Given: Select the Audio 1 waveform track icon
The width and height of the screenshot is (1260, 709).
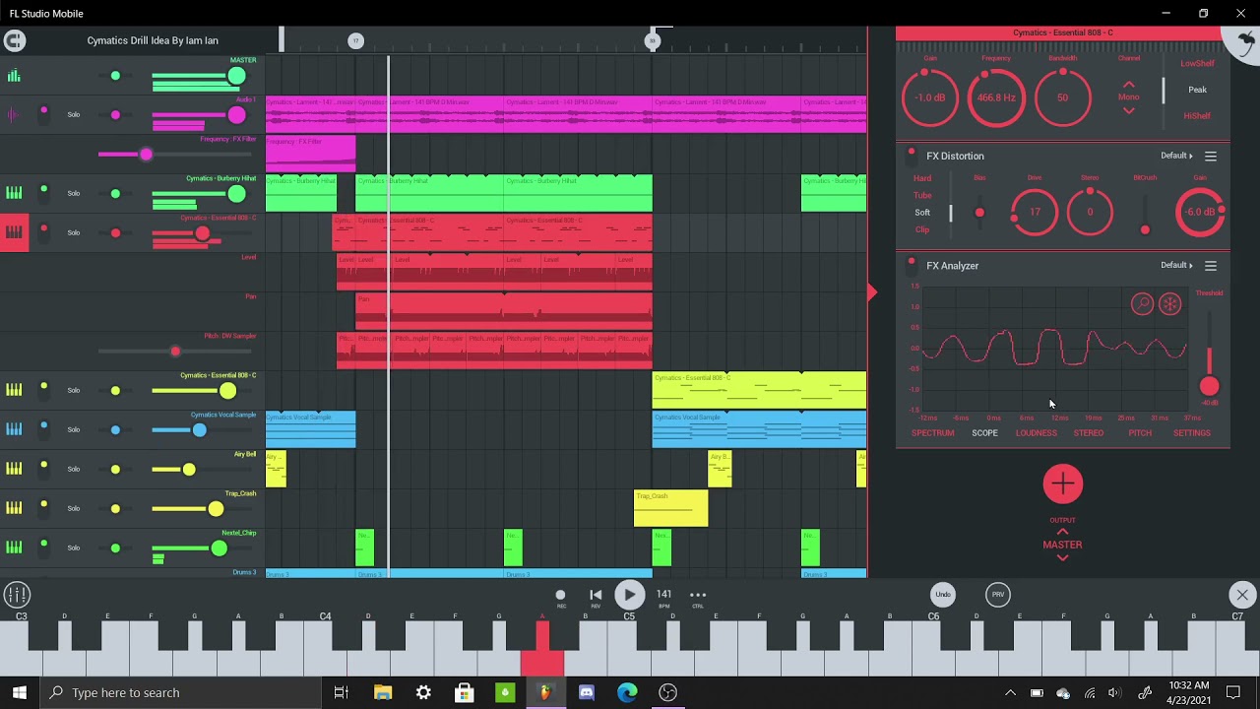Looking at the screenshot, I should [14, 115].
